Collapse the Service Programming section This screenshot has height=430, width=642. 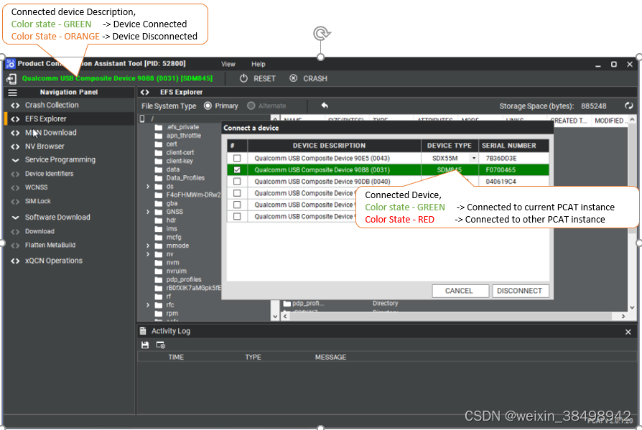(x=16, y=160)
